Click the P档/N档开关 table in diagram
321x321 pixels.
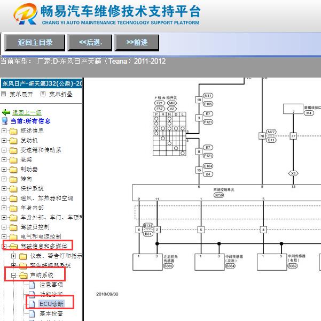(169, 134)
